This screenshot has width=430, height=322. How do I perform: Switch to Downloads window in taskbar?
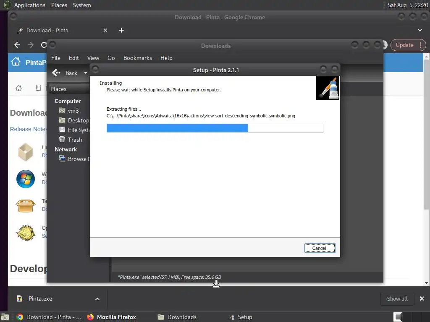pyautogui.click(x=178, y=317)
